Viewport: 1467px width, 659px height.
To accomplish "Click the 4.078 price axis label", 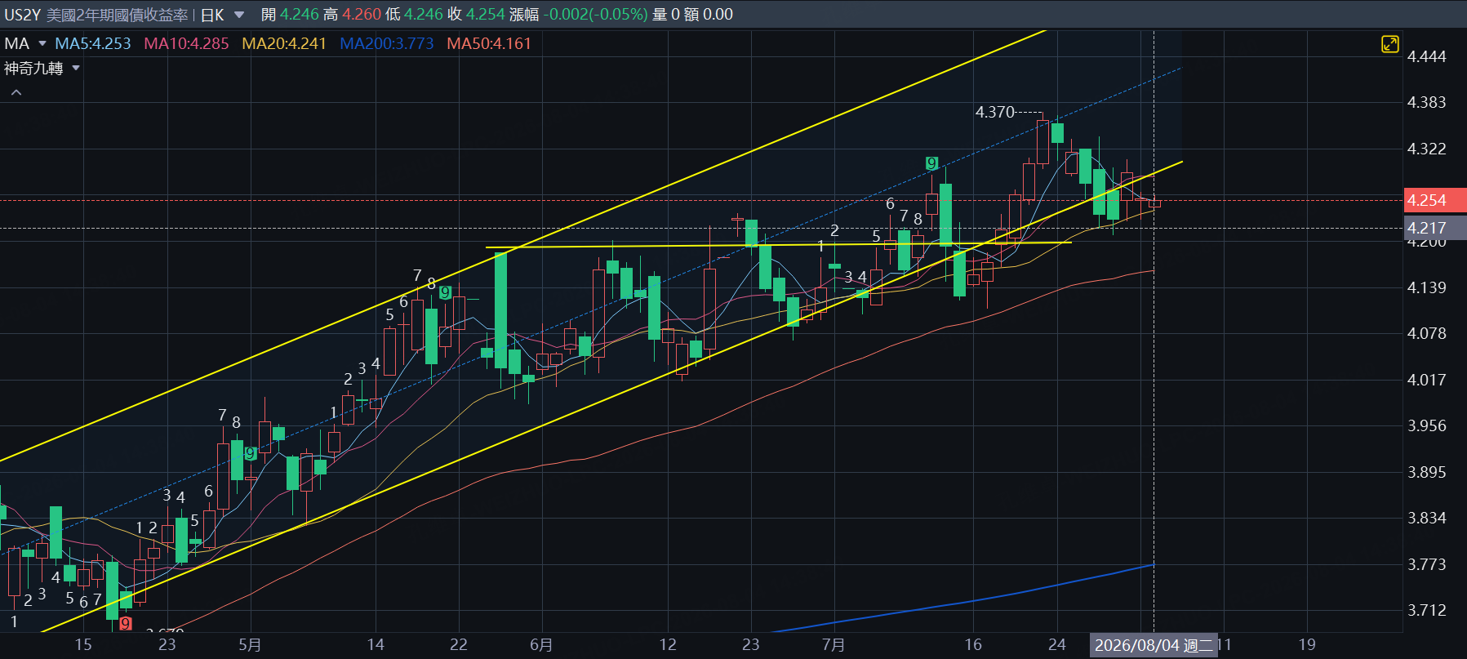I will [1426, 333].
